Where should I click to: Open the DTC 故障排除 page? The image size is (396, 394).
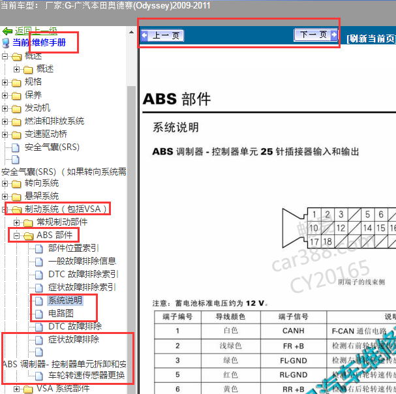[75, 326]
